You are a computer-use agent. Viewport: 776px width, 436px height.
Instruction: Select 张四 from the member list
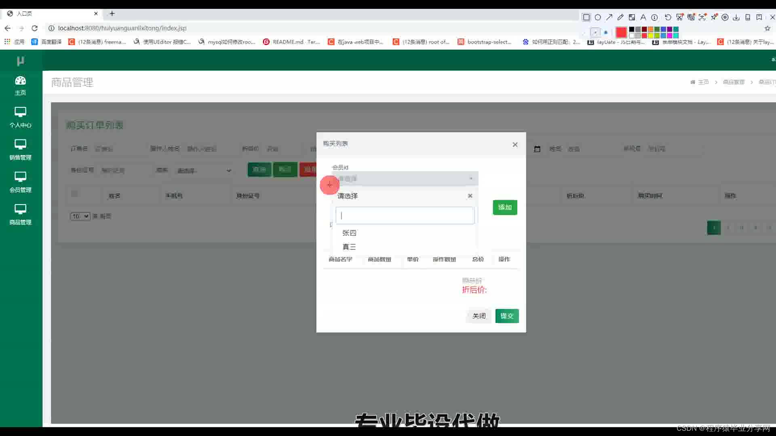(x=349, y=233)
